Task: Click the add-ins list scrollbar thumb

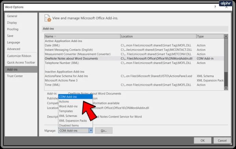Action: (226, 55)
